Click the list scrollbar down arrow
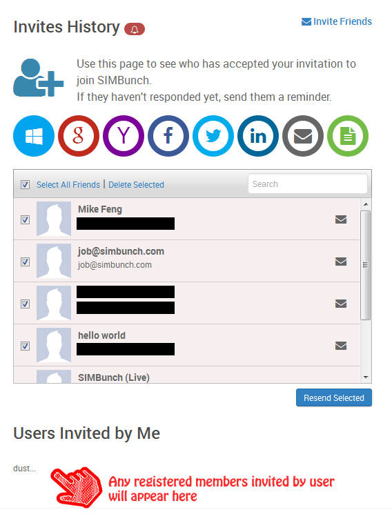Image resolution: width=392 pixels, height=521 pixels. [366, 377]
